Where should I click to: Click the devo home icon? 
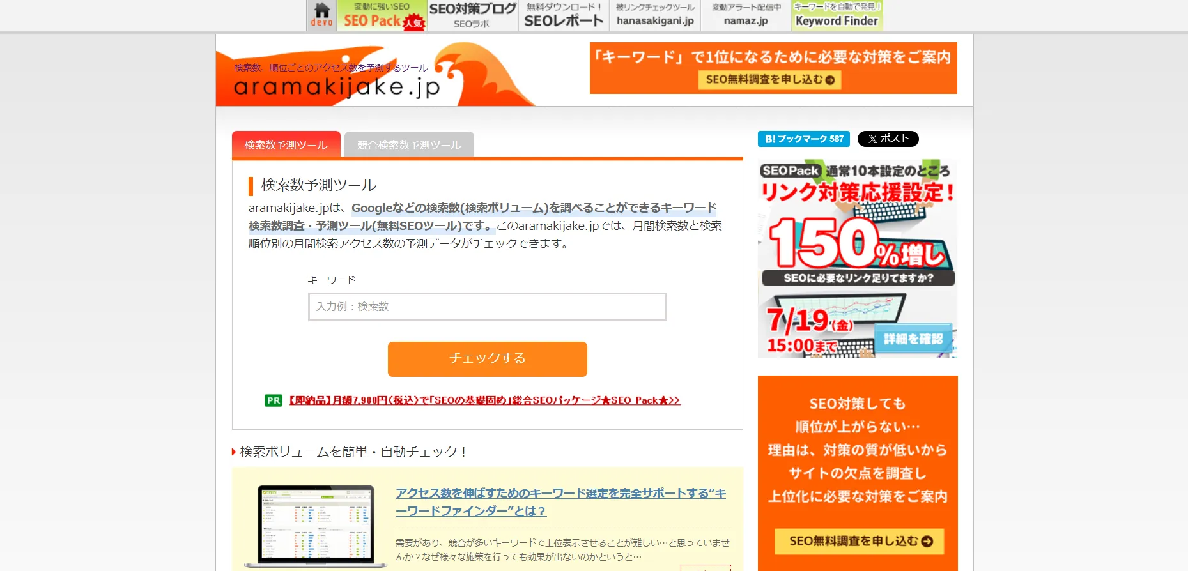pos(321,15)
